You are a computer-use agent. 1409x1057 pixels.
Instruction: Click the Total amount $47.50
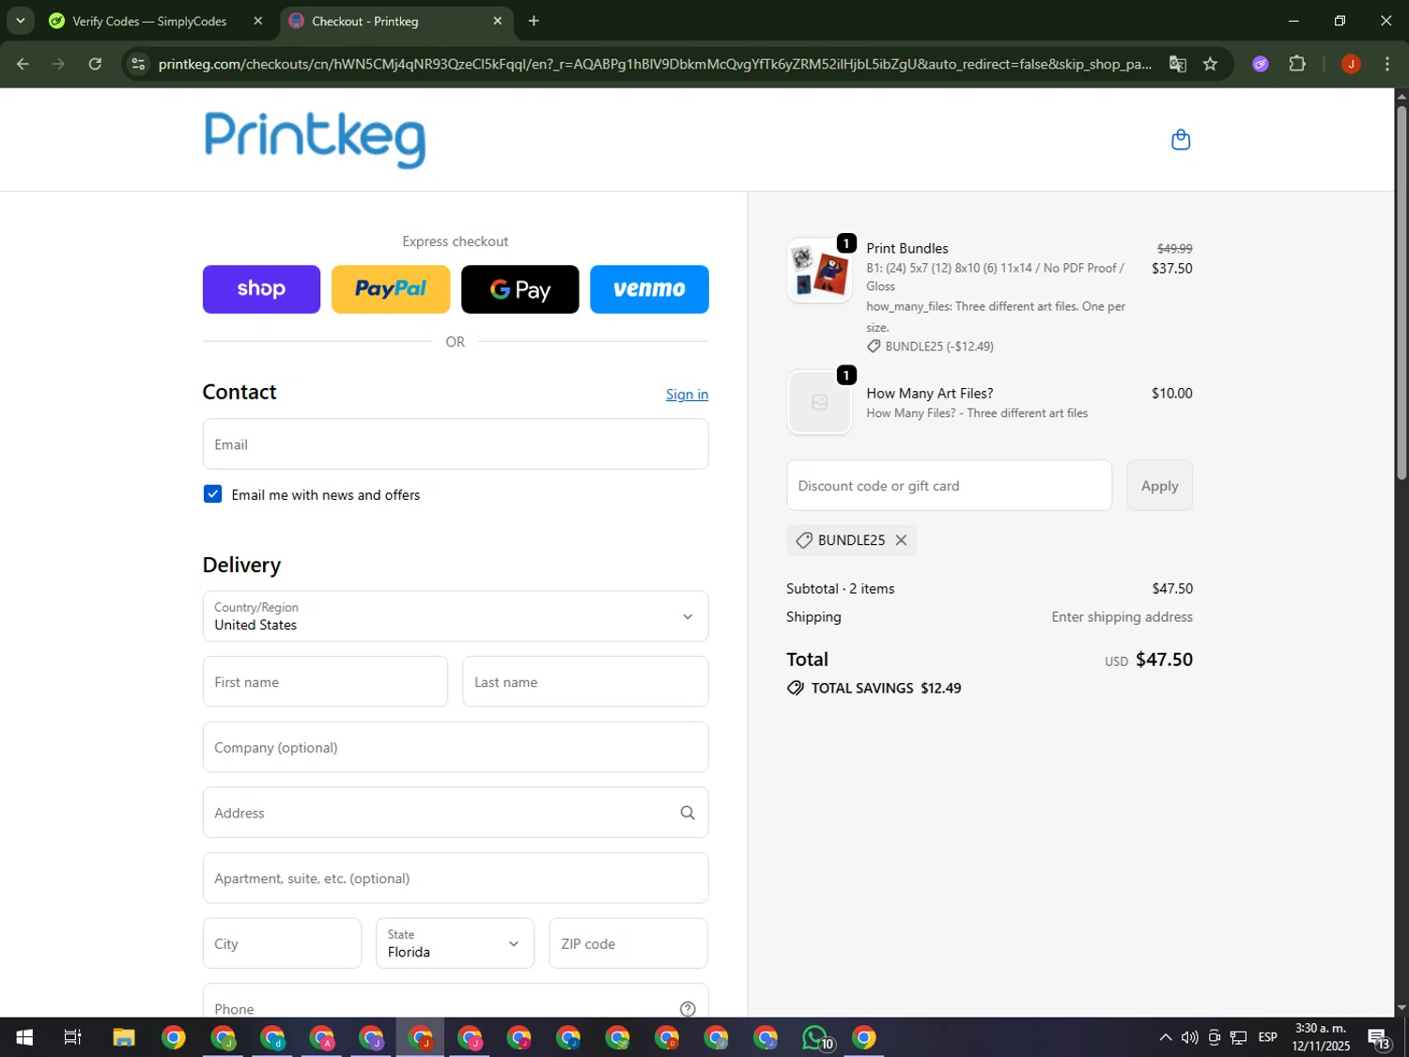(x=1164, y=660)
